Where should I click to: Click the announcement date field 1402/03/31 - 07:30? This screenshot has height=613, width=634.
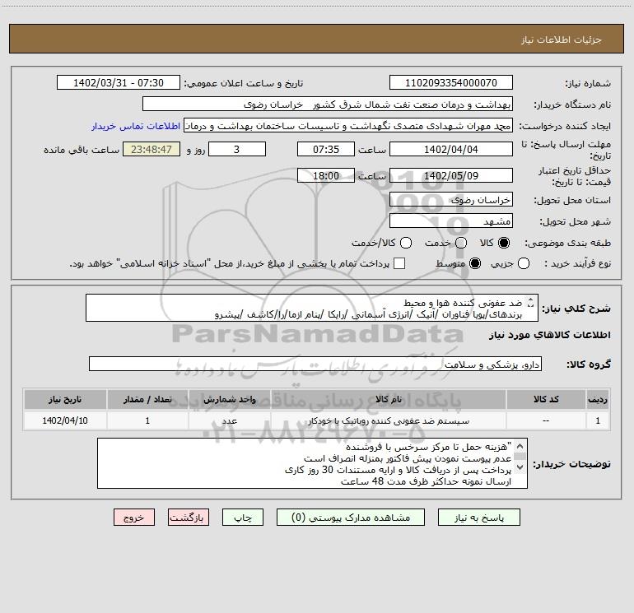click(x=119, y=82)
